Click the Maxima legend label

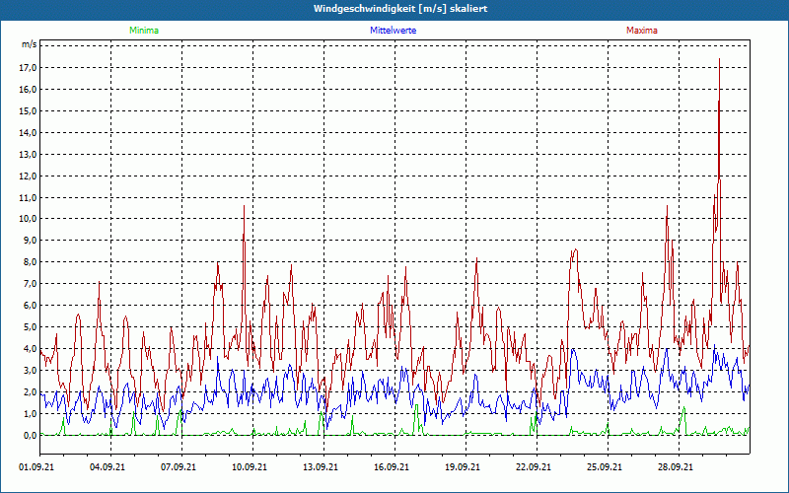pos(642,31)
